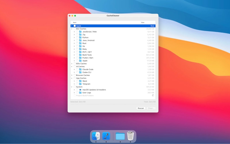Expand the Zig row
The height and width of the screenshot is (144, 230).
pyautogui.click(x=74, y=35)
